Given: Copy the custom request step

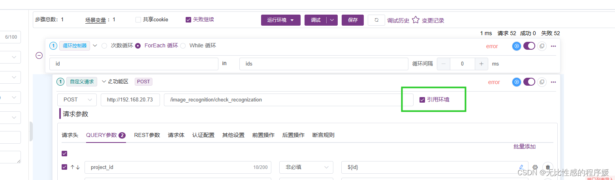Looking at the screenshot, I should 542,82.
